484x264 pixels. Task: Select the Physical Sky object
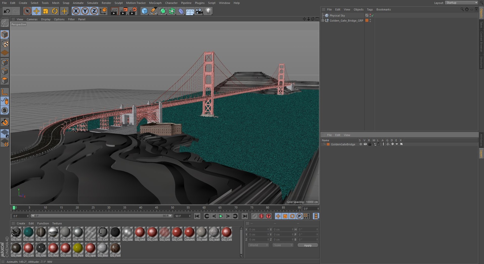tap(337, 15)
